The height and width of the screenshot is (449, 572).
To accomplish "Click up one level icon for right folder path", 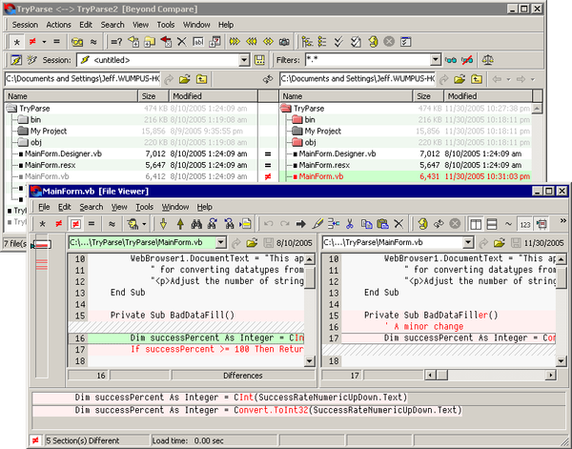I will coord(477,79).
